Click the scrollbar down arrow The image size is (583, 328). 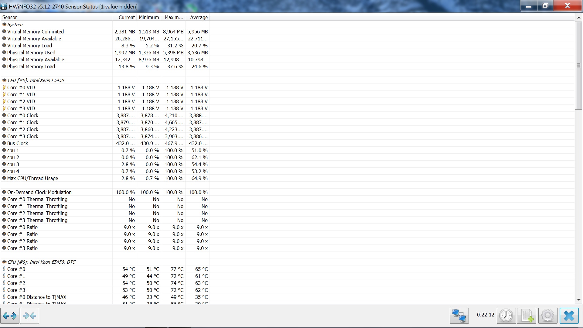[x=578, y=300]
